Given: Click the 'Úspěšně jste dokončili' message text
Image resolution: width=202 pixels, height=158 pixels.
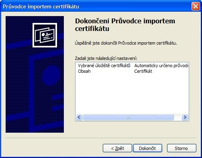Looking at the screenshot, I should click(126, 43).
